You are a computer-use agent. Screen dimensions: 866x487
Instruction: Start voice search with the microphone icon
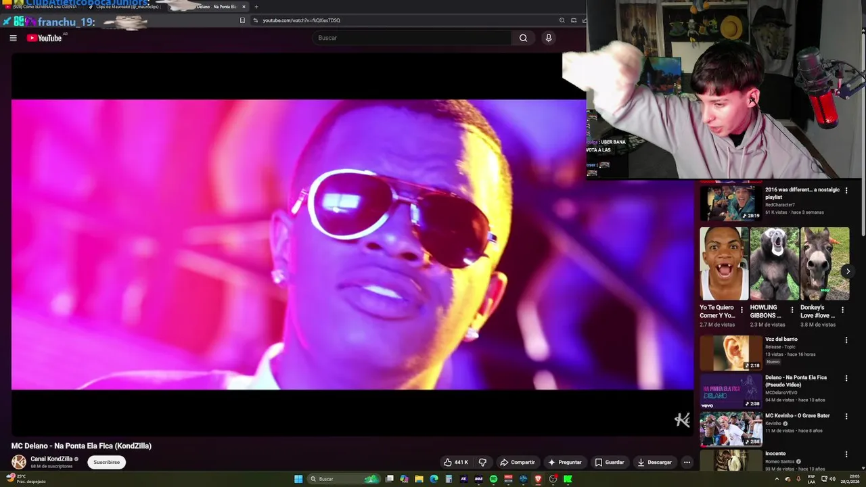click(x=549, y=38)
